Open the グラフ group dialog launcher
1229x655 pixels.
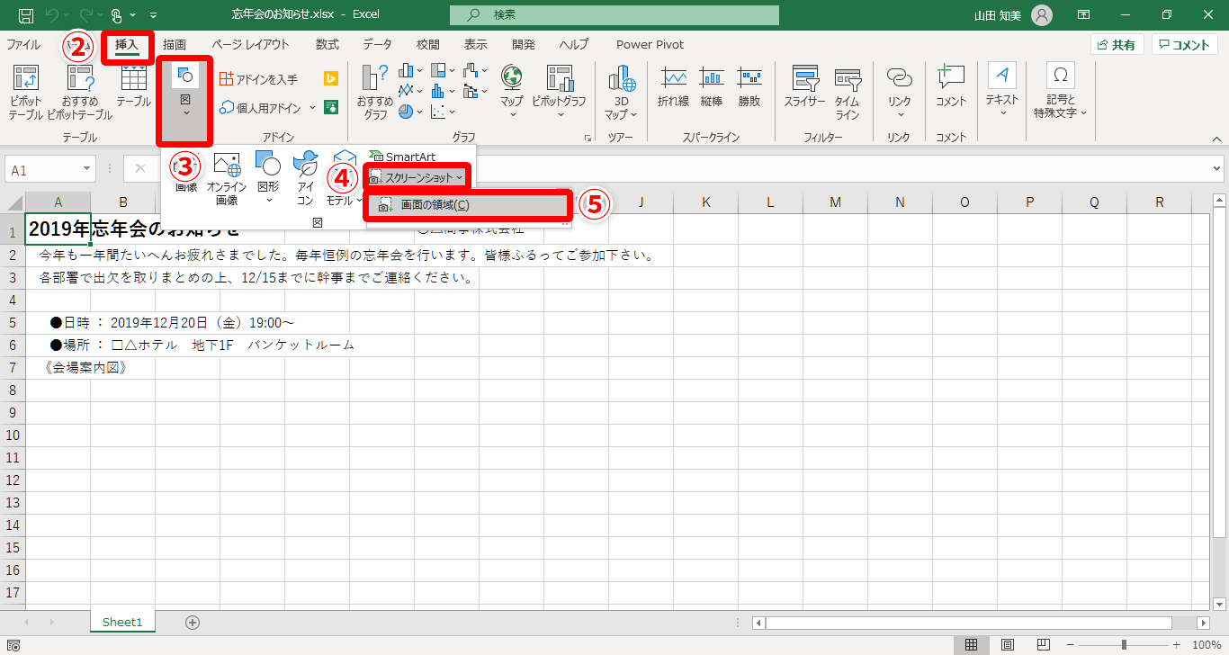(x=588, y=138)
